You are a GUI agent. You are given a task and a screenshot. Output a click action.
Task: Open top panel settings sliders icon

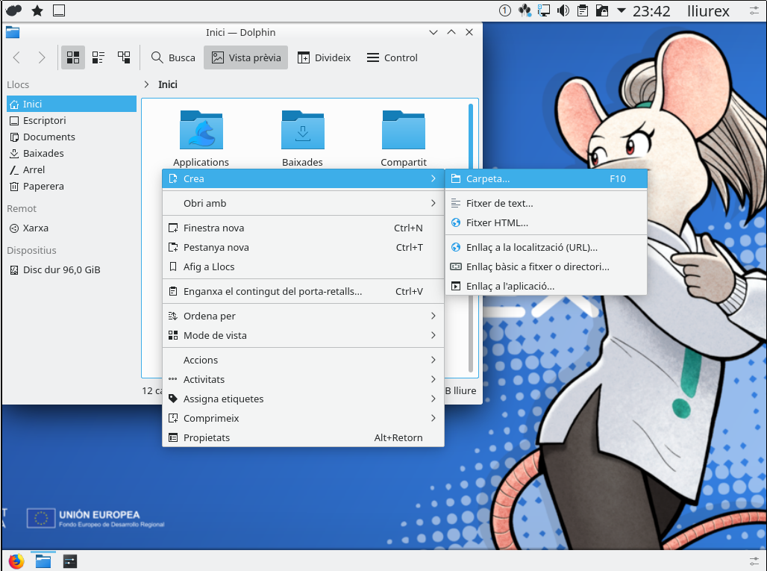[x=754, y=10]
